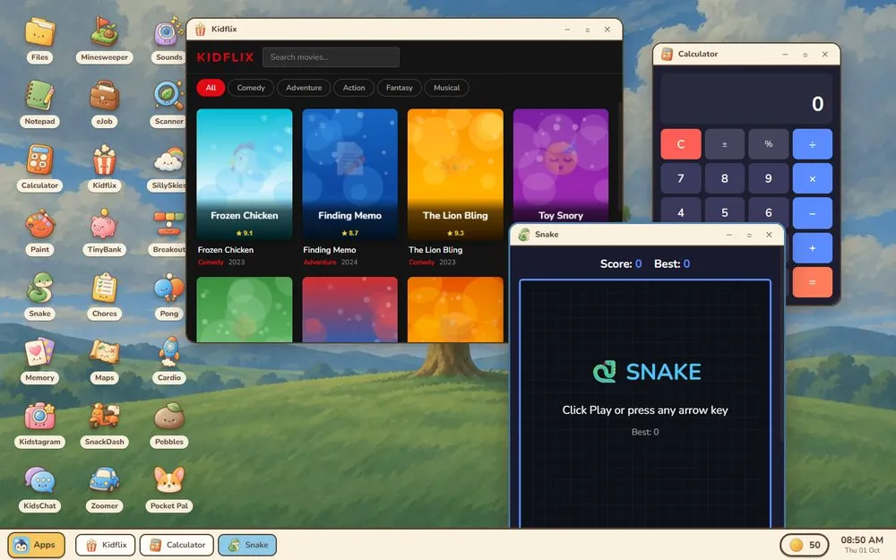Launch the TinyBank piggy icon

click(105, 231)
